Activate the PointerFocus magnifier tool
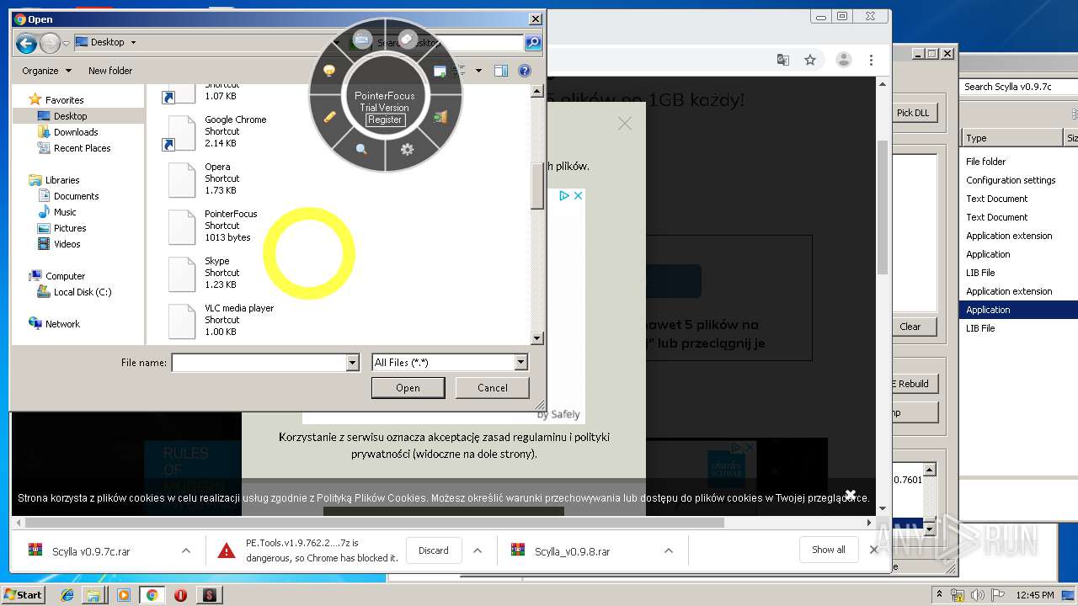The width and height of the screenshot is (1078, 606). 361,149
